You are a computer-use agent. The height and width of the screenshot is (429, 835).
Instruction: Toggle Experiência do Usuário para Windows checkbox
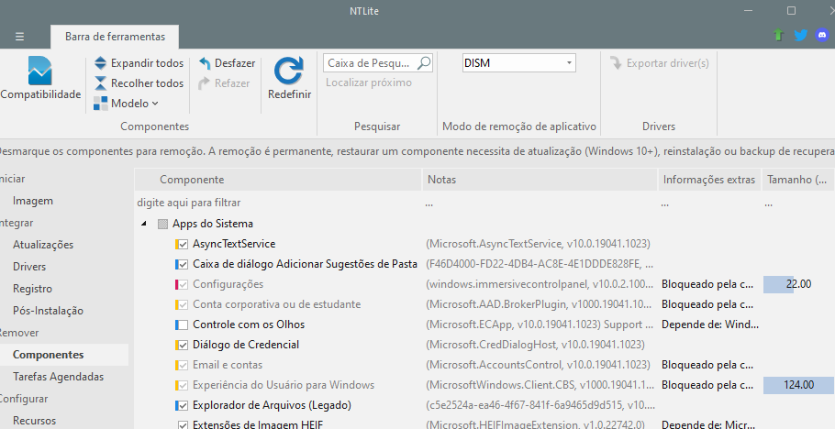[183, 385]
